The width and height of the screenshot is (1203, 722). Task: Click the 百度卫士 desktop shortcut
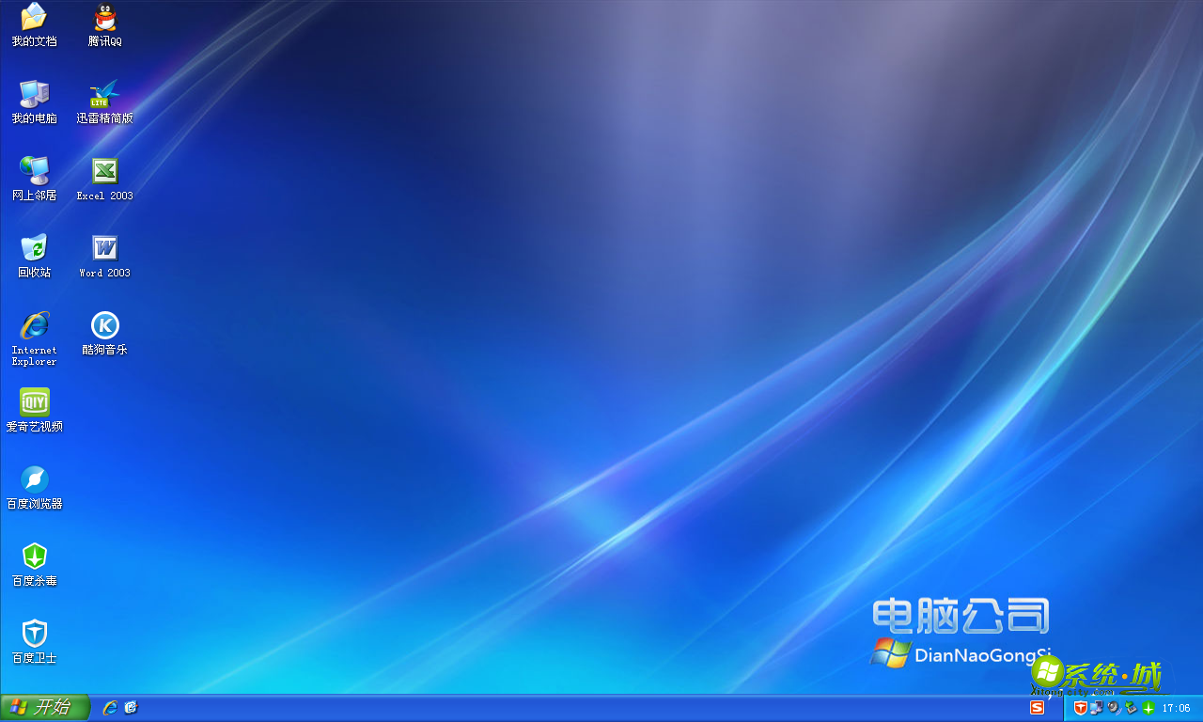pyautogui.click(x=35, y=635)
